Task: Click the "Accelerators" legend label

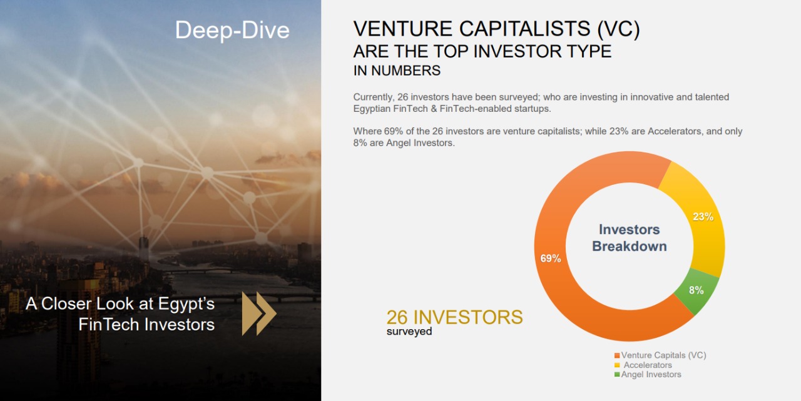Action: tap(648, 365)
